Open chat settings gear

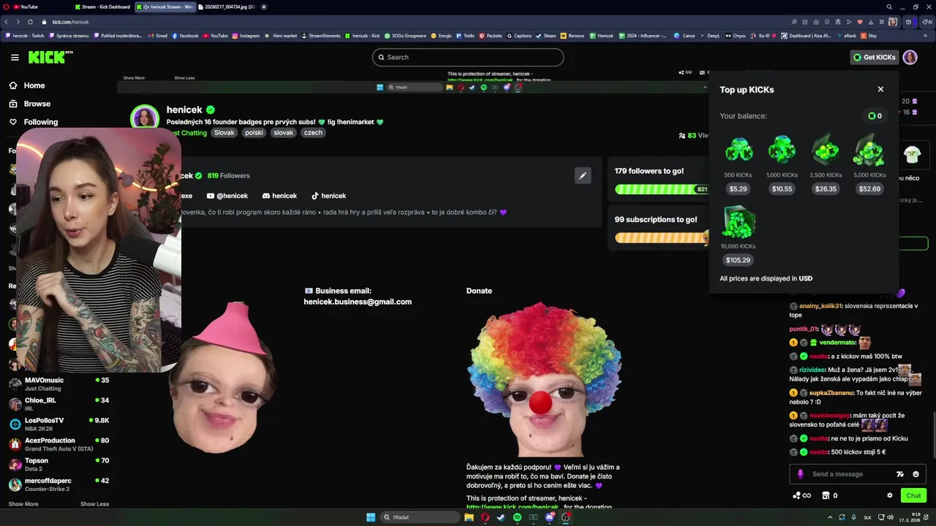pos(890,495)
